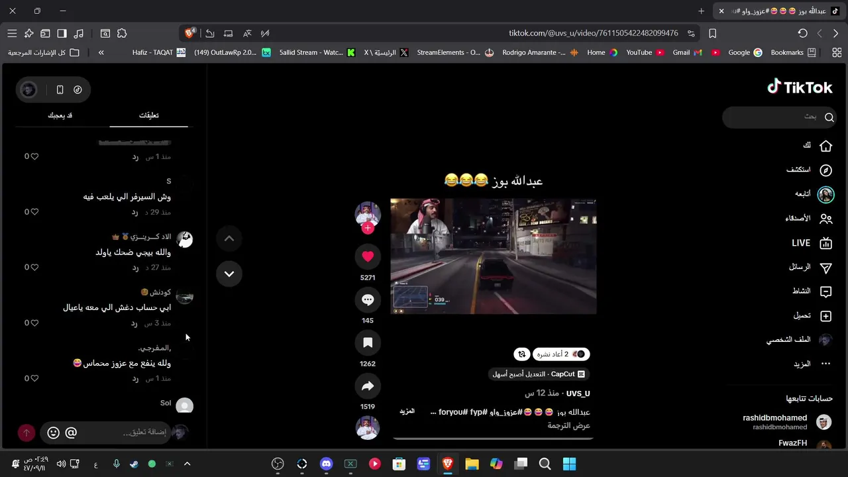Viewport: 848px width, 477px height.
Task: Like the comment 'ابي حساب دغش الي معه ياعيال'
Action: click(x=34, y=323)
